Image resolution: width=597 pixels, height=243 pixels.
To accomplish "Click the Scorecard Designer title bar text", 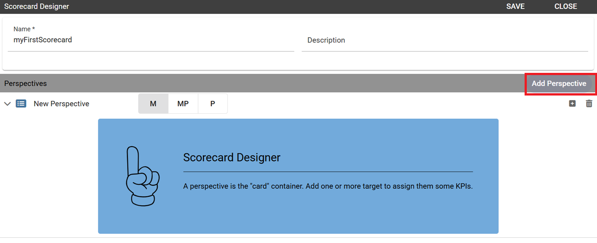I will click(x=36, y=7).
